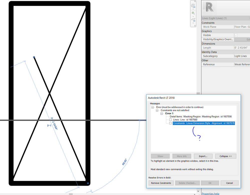Click the OK button in the dialog

210,183
